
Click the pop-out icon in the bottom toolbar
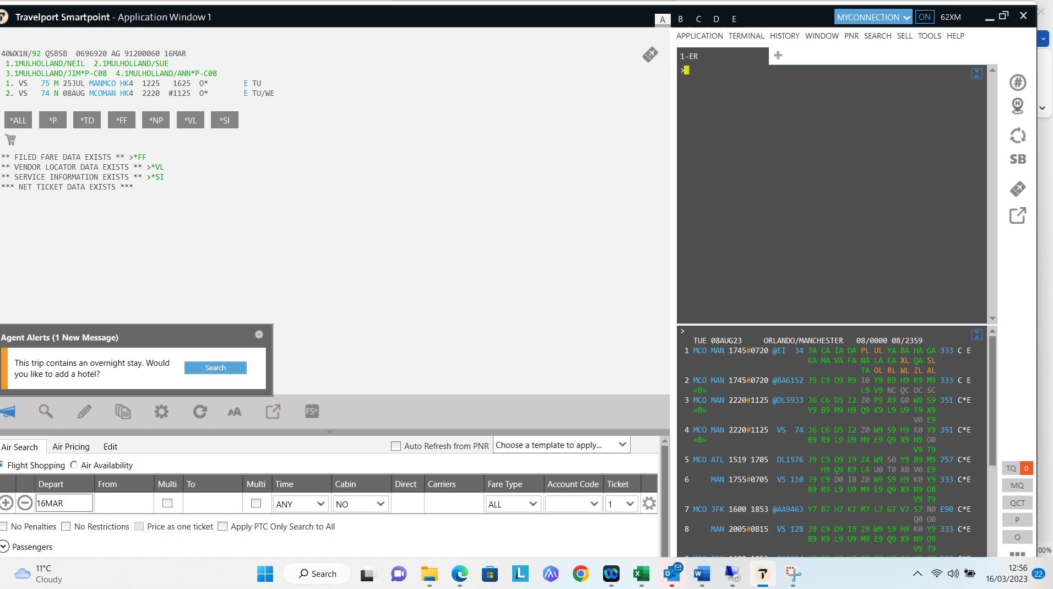tap(273, 412)
